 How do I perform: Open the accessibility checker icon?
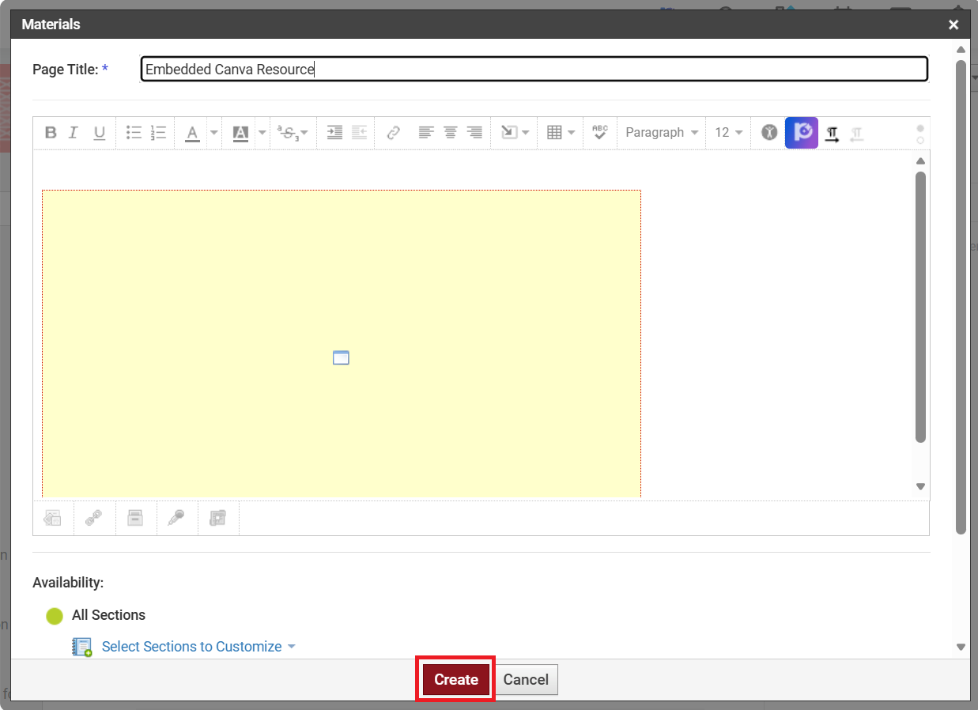(x=769, y=133)
